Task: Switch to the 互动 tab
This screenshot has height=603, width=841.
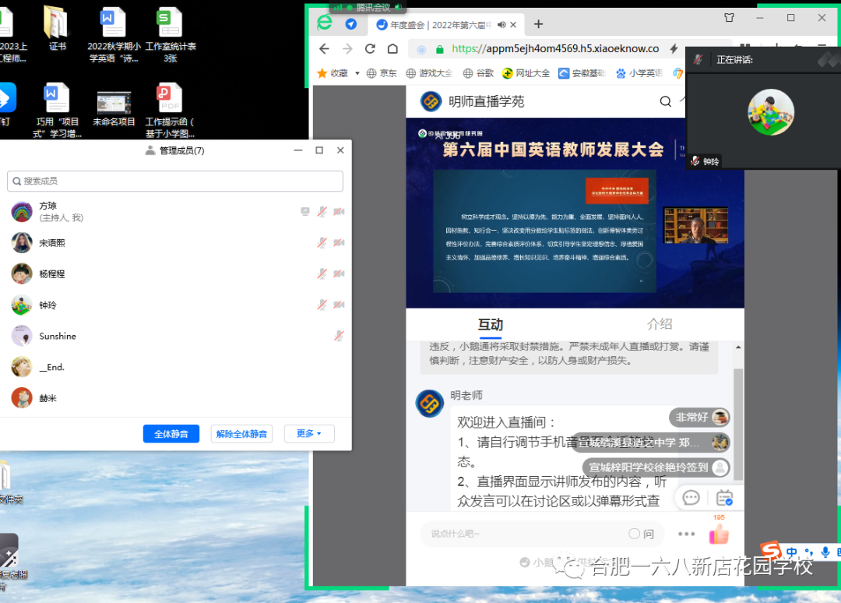Action: pos(491,325)
